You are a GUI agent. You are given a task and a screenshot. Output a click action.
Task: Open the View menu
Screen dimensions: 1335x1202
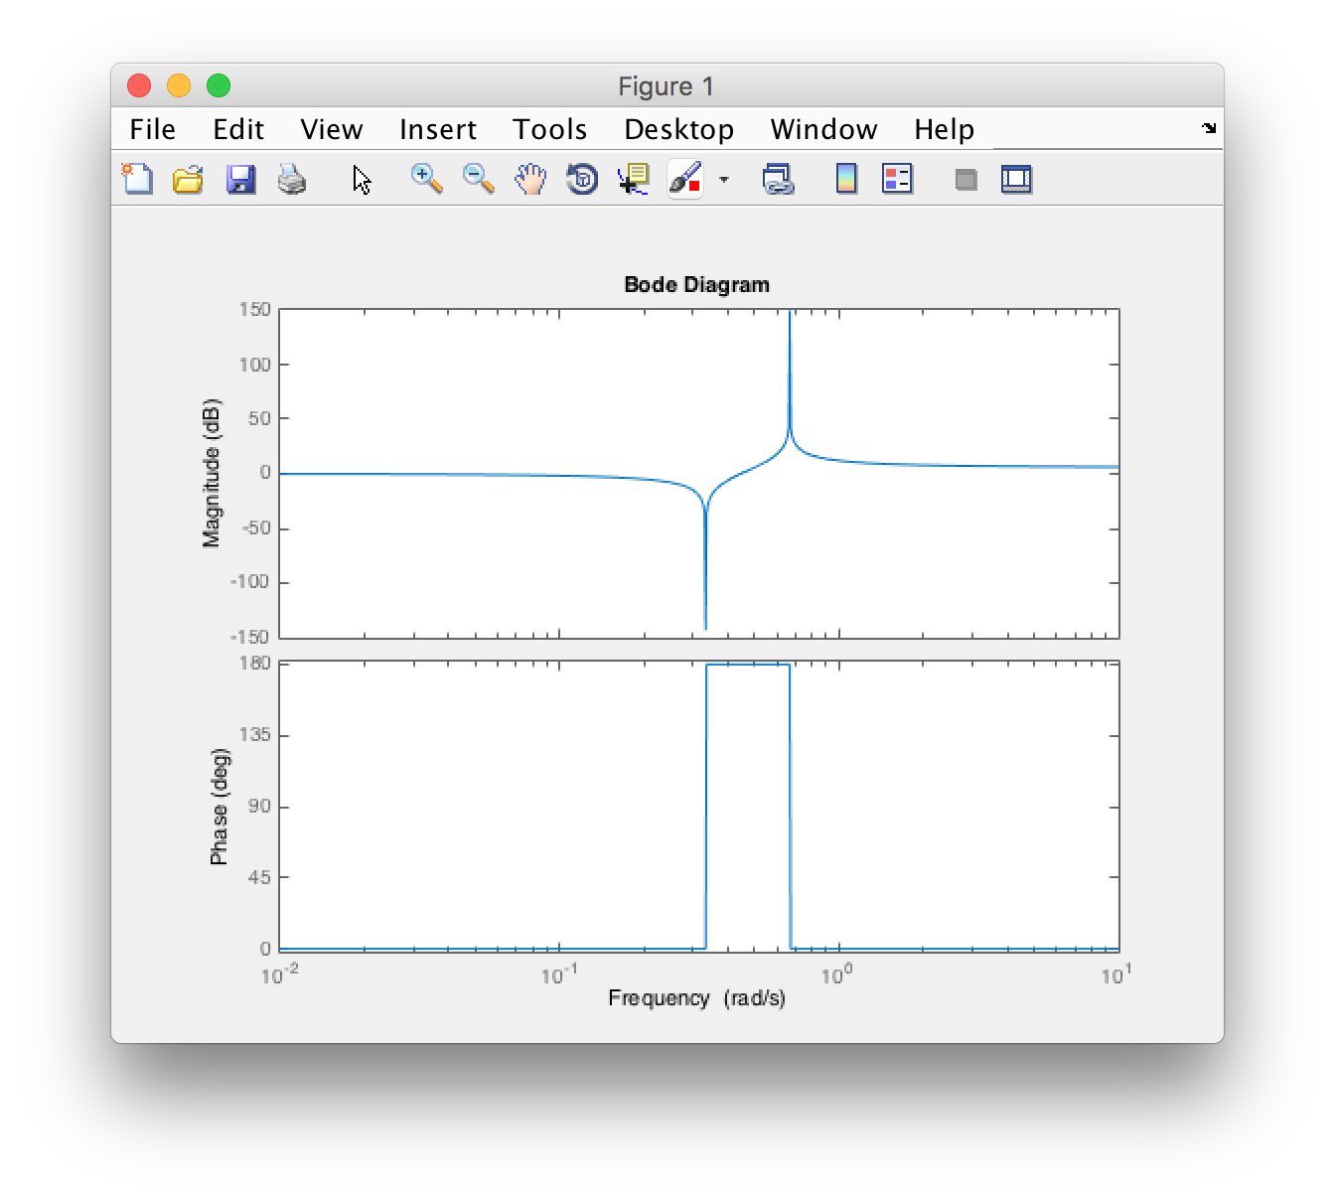332,129
